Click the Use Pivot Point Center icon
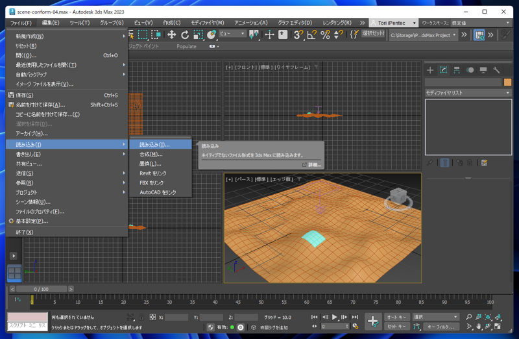Screen dimensions: 519x339 (254, 34)
